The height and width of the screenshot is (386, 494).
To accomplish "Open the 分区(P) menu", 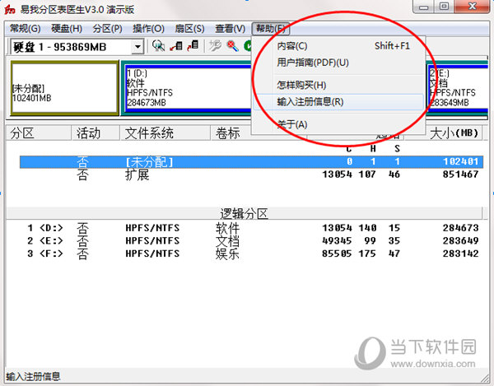I will click(x=108, y=28).
